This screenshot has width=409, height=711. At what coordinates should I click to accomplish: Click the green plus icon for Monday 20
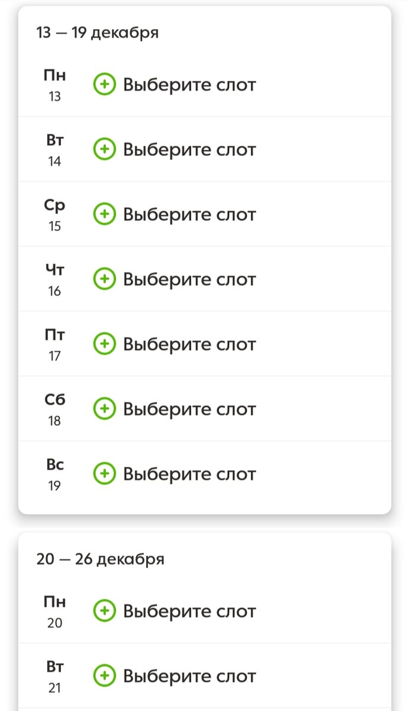105,611
